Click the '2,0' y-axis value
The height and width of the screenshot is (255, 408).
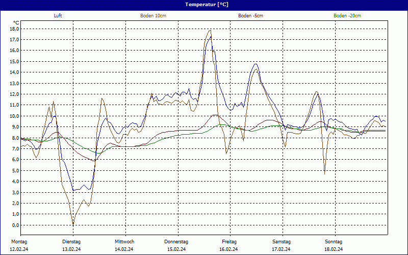coord(16,203)
